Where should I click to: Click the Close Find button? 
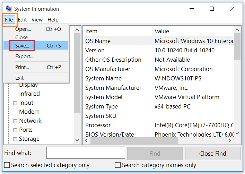pyautogui.click(x=213, y=154)
